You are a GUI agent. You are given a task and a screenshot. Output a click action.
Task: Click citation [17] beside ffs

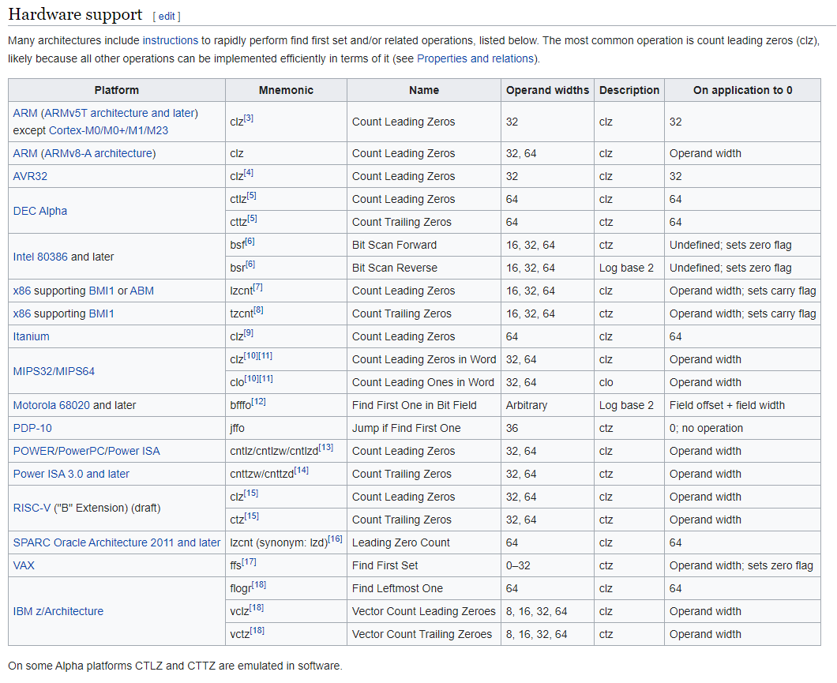click(249, 563)
